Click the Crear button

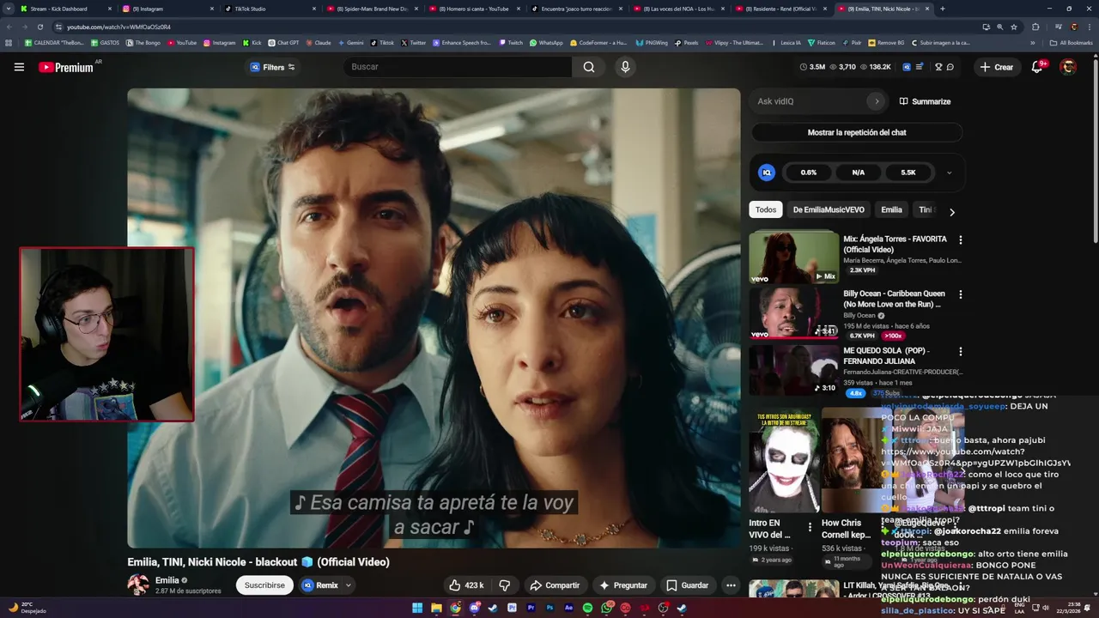point(996,67)
